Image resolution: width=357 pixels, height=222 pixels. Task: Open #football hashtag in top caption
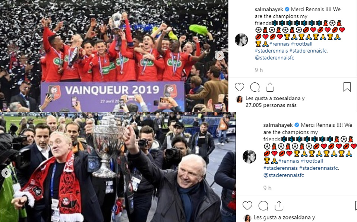302,44
